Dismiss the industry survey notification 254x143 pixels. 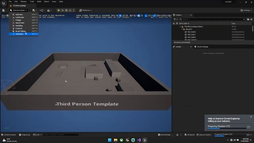(251, 117)
